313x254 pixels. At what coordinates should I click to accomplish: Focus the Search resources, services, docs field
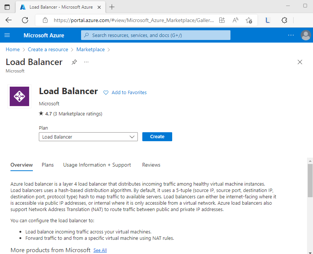pyautogui.click(x=156, y=35)
